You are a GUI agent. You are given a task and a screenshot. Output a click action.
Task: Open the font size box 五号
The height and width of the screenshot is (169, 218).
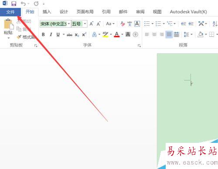tap(79, 24)
